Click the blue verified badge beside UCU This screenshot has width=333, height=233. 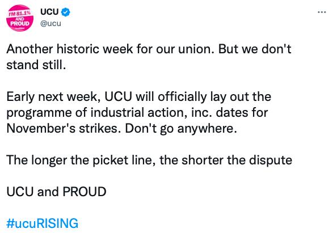pyautogui.click(x=66, y=12)
